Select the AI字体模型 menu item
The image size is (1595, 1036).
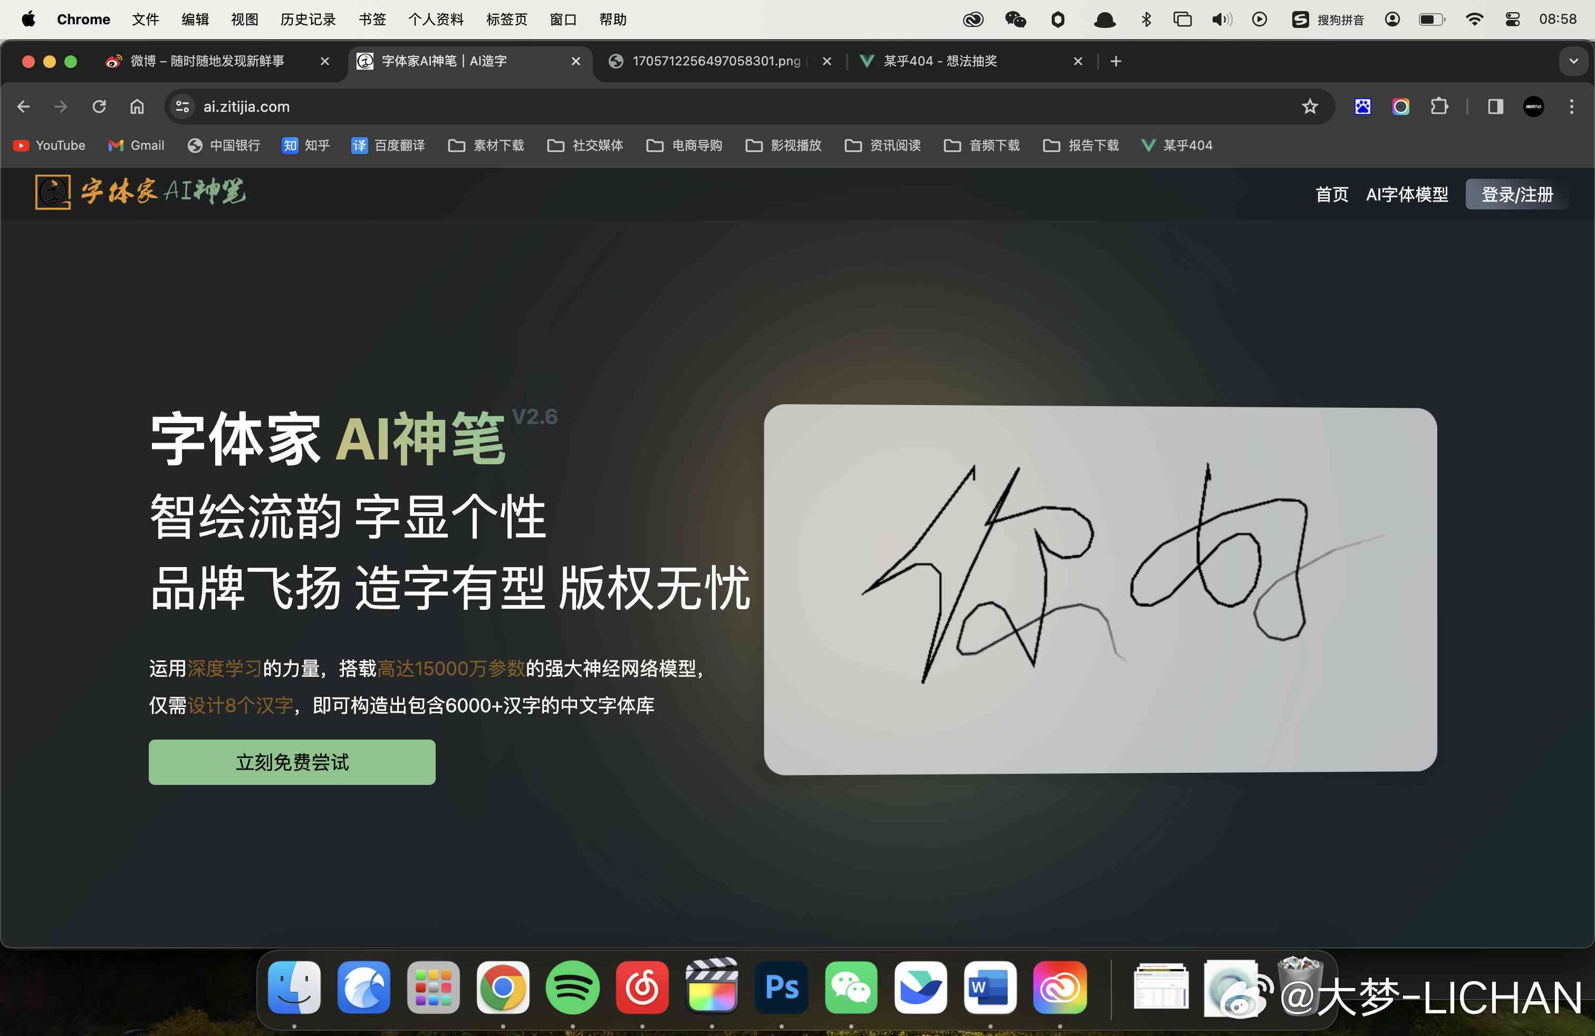1408,193
